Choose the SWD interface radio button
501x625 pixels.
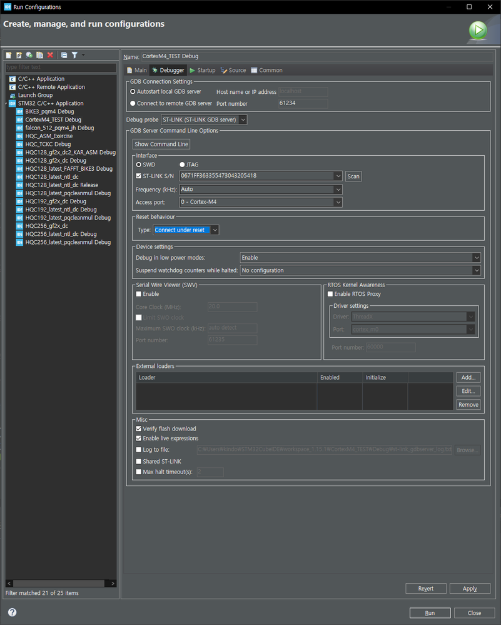click(x=139, y=165)
